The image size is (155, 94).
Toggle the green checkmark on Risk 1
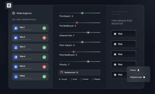pos(44,28)
